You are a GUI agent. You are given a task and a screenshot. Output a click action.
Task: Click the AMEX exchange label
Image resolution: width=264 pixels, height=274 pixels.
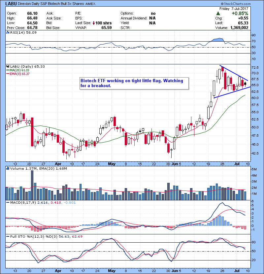coord(90,4)
